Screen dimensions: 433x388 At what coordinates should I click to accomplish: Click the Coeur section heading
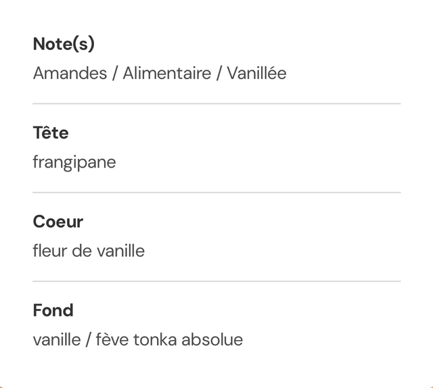[x=58, y=222]
